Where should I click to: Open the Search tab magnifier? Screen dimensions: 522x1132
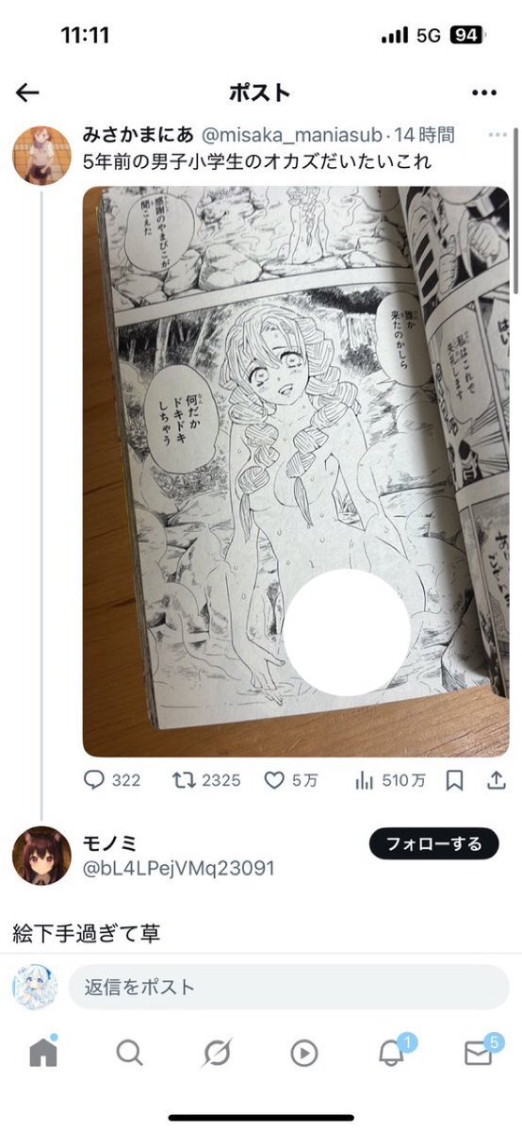(x=130, y=1053)
